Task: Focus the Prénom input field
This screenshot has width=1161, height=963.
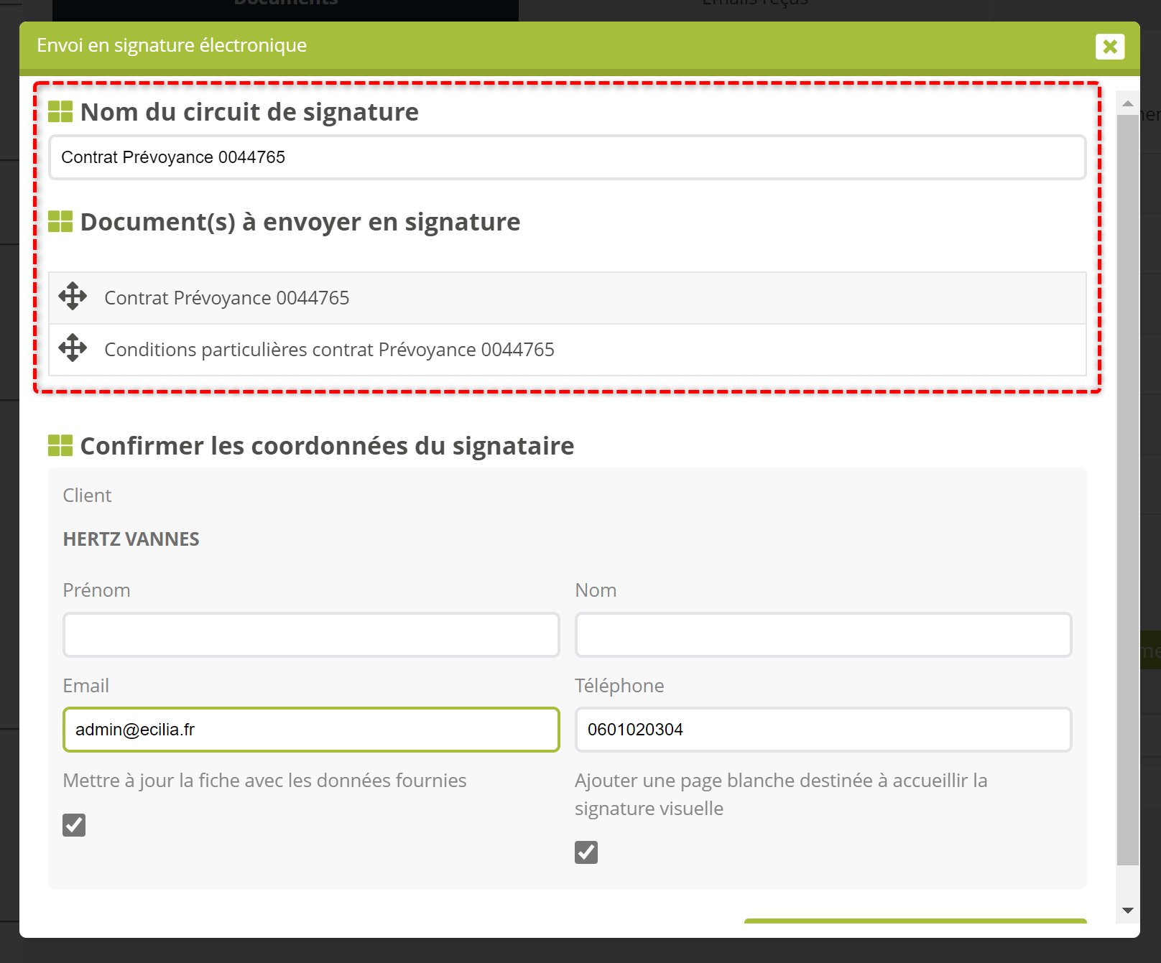Action: pos(311,635)
